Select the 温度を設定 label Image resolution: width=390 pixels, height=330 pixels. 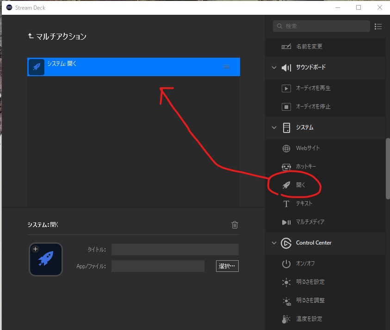tap(309, 319)
